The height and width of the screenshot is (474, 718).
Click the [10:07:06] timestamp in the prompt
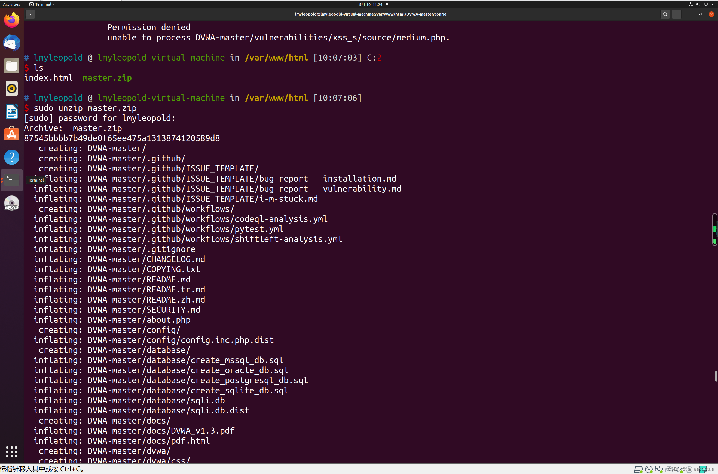[x=338, y=98]
